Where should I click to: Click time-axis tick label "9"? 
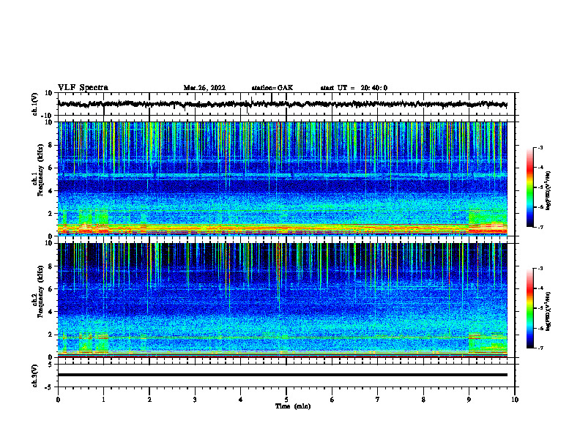pyautogui.click(x=469, y=400)
